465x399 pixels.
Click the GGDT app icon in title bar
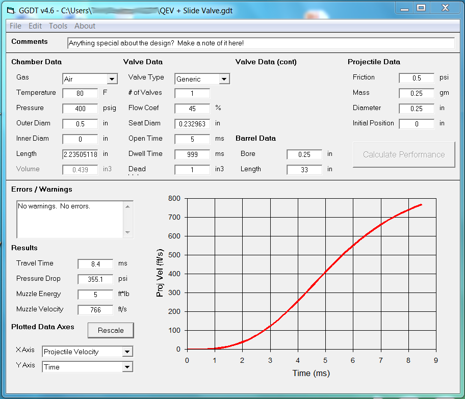click(x=11, y=10)
